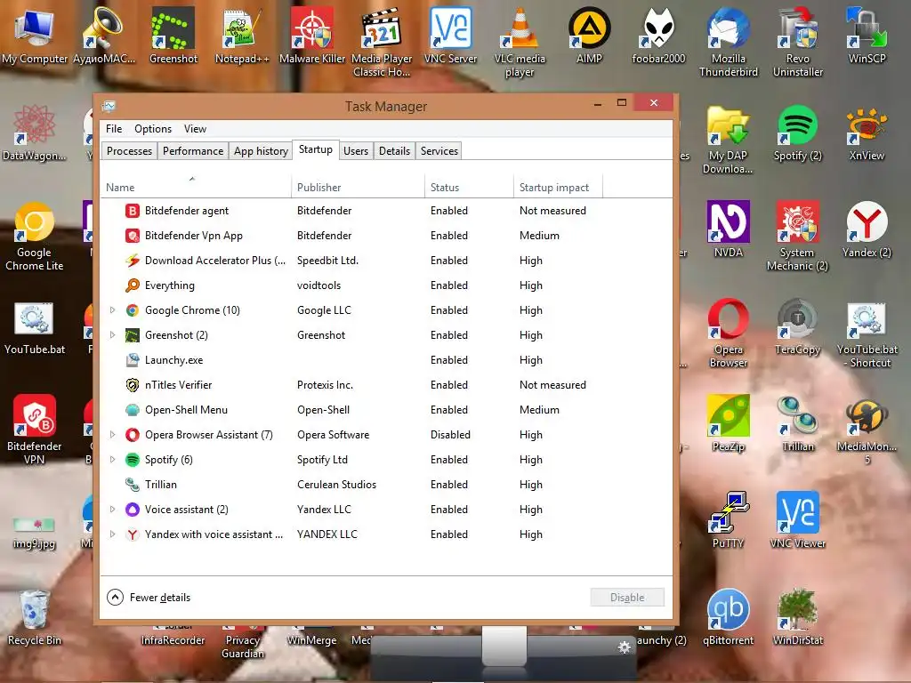Open the Options menu
This screenshot has width=911, height=683.
tap(153, 129)
